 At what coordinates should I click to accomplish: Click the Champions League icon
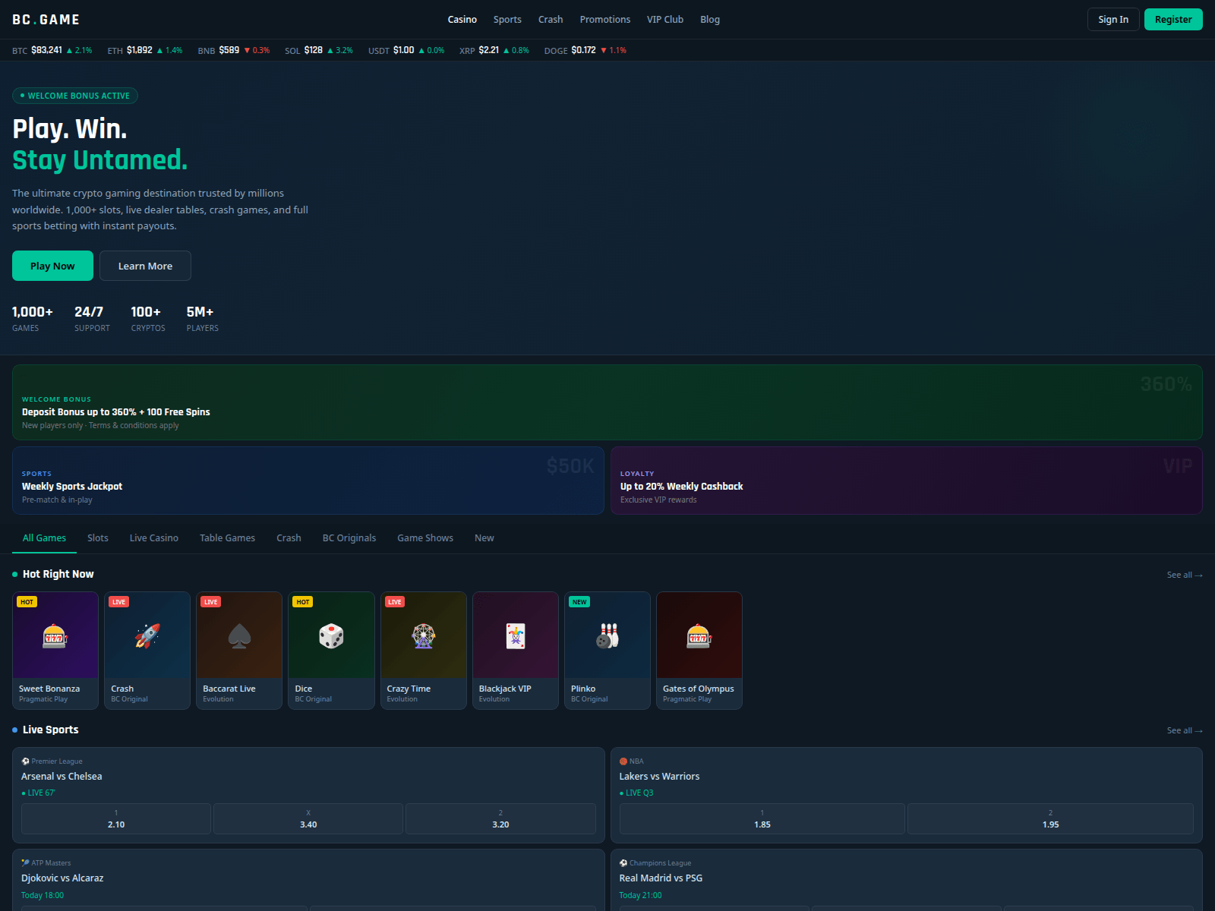(x=623, y=862)
